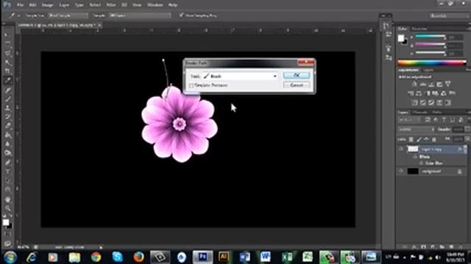Open Photoshop from the taskbar

point(203,257)
